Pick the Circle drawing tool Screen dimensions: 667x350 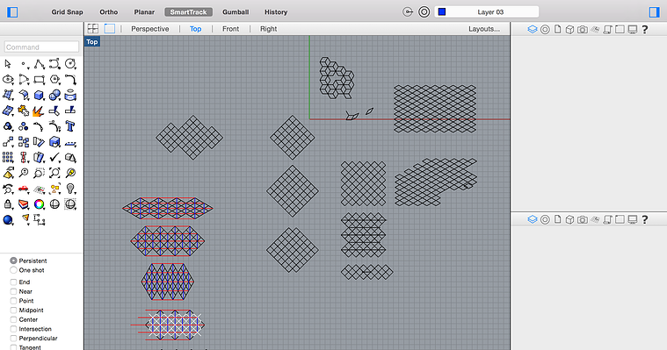click(x=70, y=64)
